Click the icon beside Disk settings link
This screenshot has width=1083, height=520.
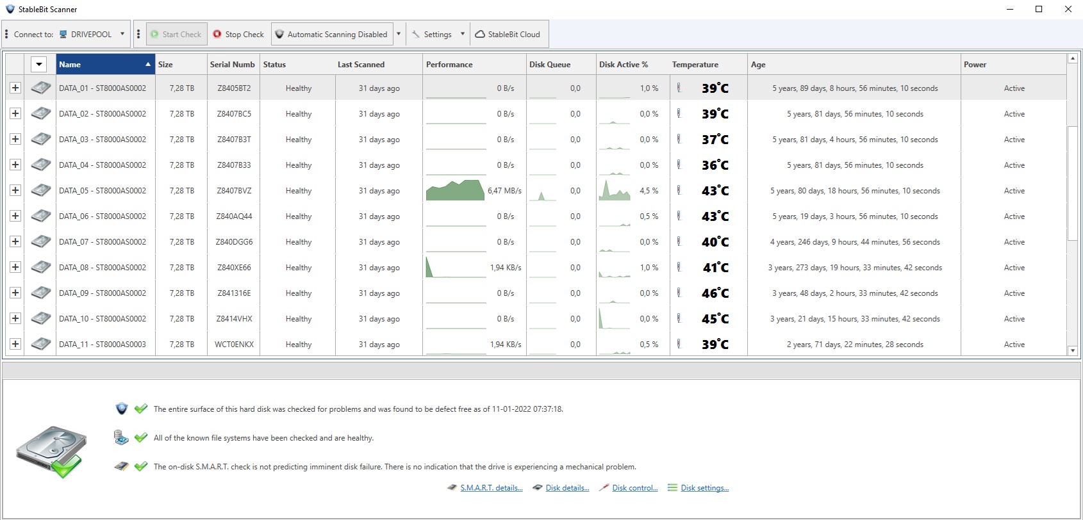(x=672, y=488)
